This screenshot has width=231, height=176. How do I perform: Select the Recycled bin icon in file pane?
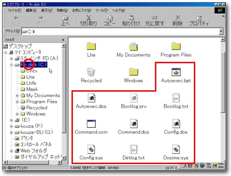(x=91, y=72)
